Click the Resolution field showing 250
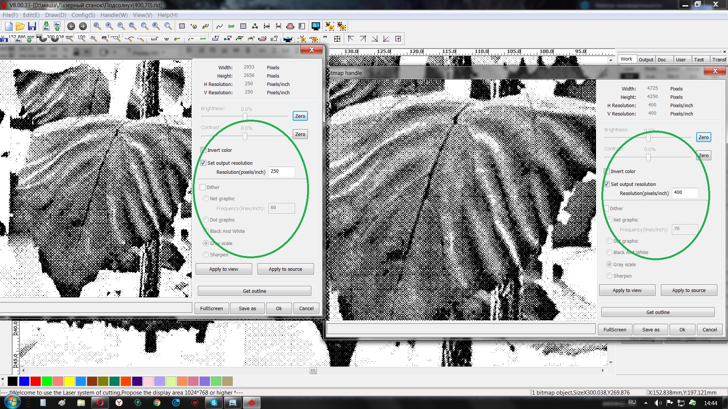The width and height of the screenshot is (728, 409). coord(281,172)
